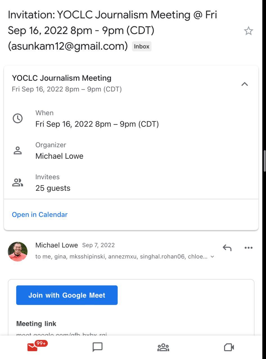
Task: Click the clock icon beside When
Action: pyautogui.click(x=18, y=118)
